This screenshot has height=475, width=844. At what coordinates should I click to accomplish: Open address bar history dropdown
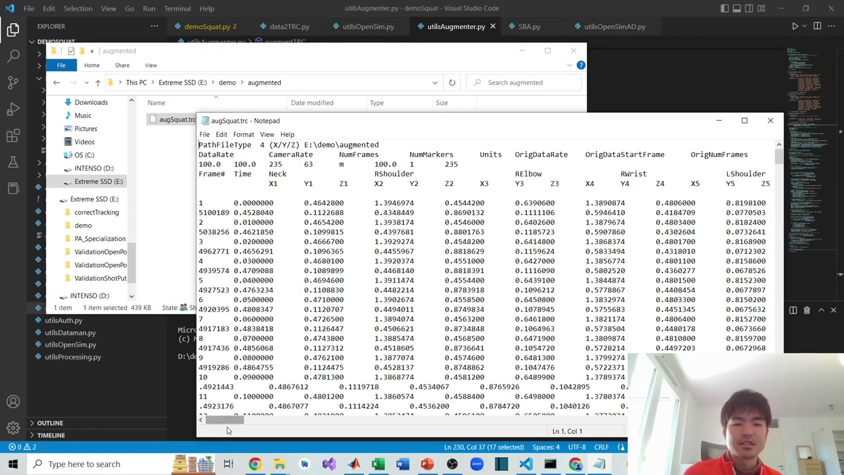(x=435, y=82)
